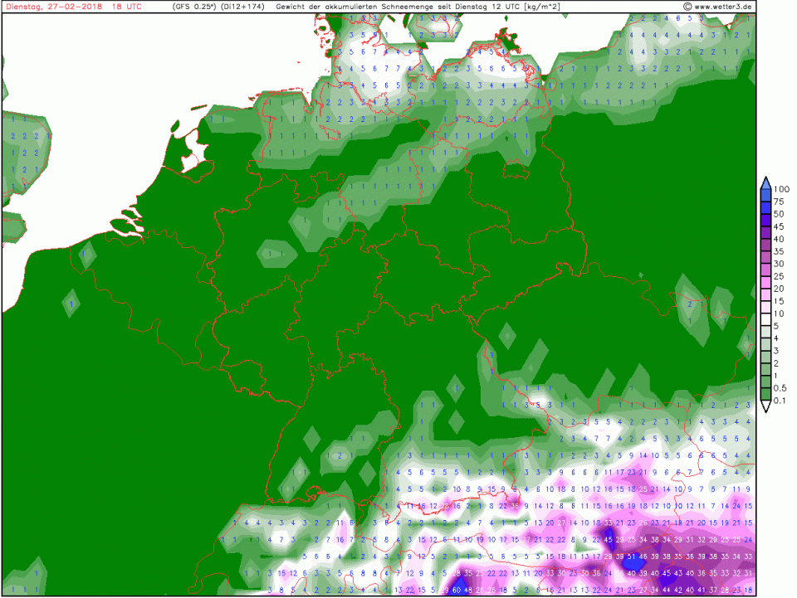Click the date text Dienstag, 27-02-2018
797x598 pixels.
[x=52, y=7]
